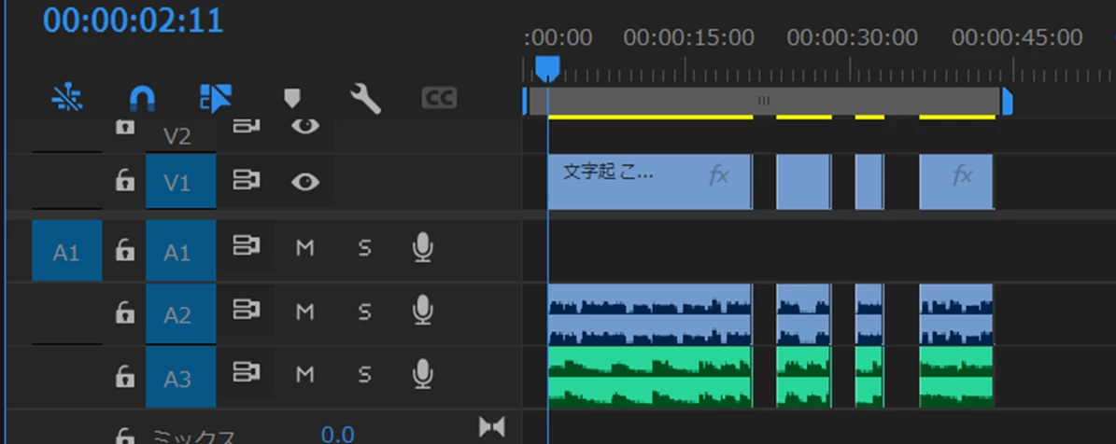Select second V1 video clip
Viewport: 1116px width, 444px height.
[x=803, y=182]
